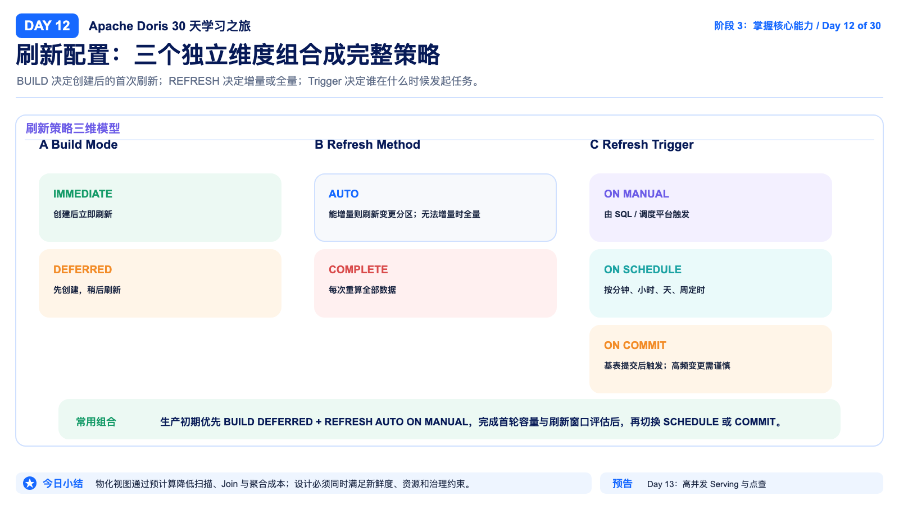Click the 预告 label
The image size is (899, 505).
(x=623, y=483)
